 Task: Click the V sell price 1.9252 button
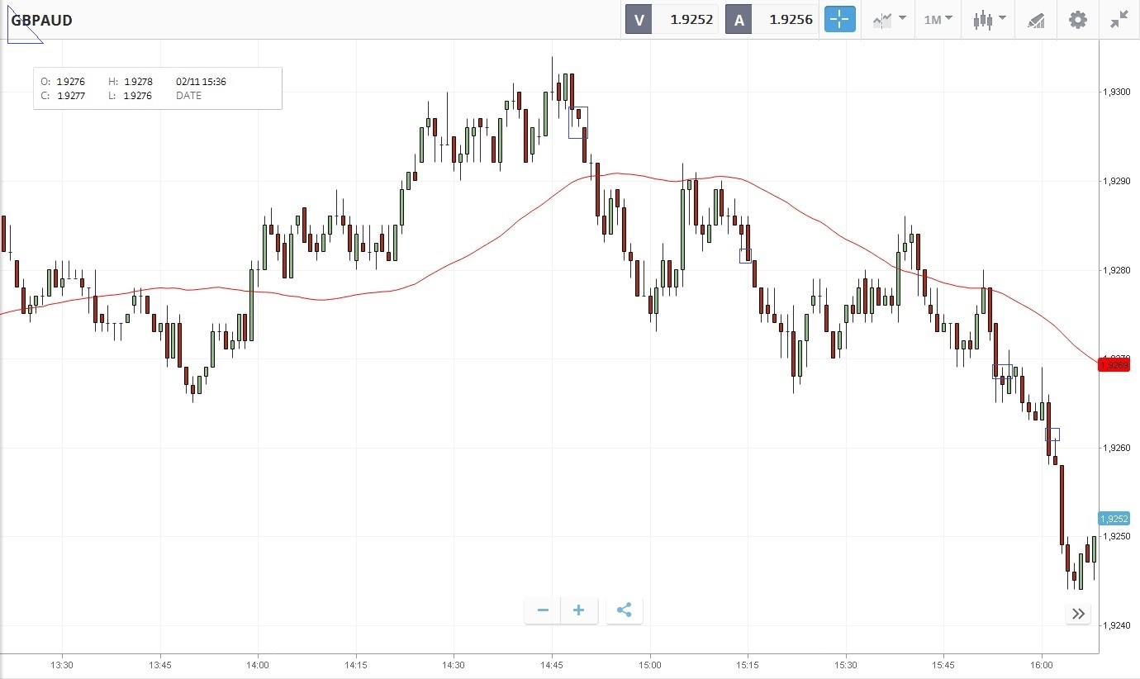point(672,20)
